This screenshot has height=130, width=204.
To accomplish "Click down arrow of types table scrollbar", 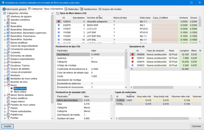I will click(200, 42).
